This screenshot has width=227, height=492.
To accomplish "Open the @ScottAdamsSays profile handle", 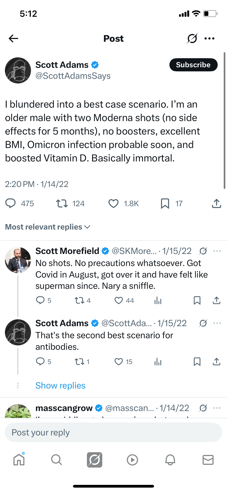I will tap(73, 76).
